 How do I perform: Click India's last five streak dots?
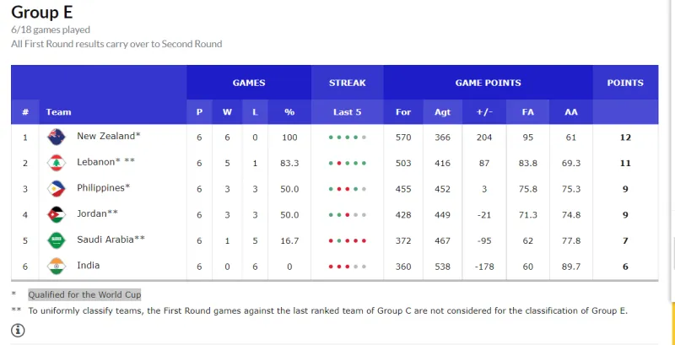pos(348,267)
